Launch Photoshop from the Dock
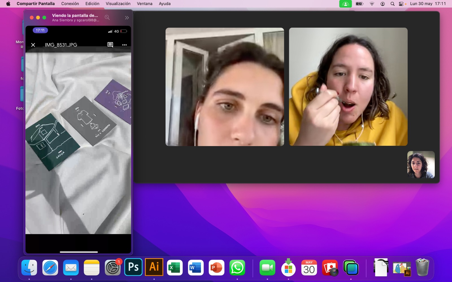 133,267
